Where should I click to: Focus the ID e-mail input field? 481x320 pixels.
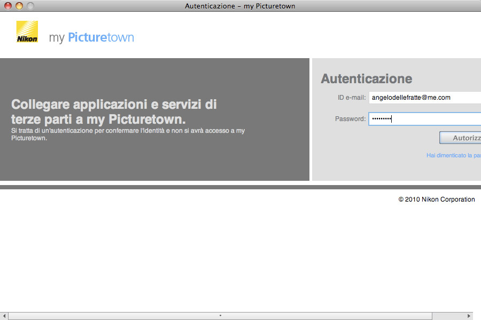pos(425,98)
